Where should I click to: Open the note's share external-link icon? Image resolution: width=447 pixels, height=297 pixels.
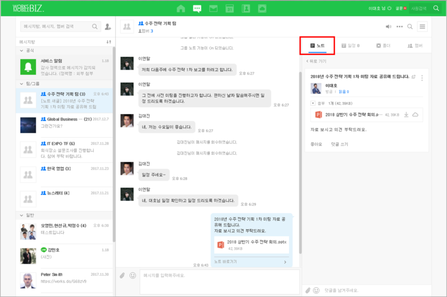point(413,76)
